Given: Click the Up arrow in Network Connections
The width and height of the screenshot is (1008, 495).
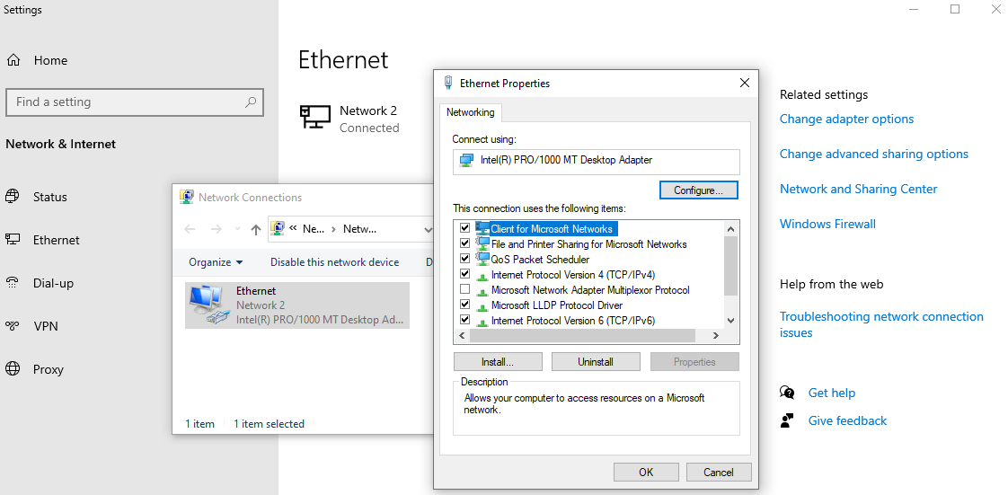Looking at the screenshot, I should tap(256, 229).
